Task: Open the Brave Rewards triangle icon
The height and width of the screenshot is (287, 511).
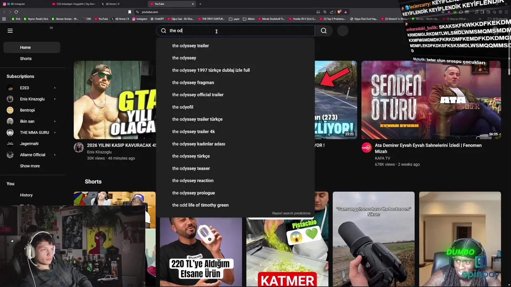Action: [x=345, y=12]
